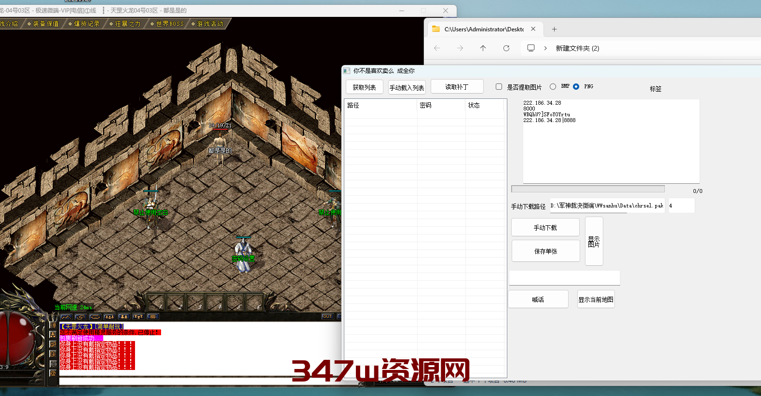This screenshot has height=396, width=761.
Task: Click the 状态 column header
Action: pyautogui.click(x=485, y=105)
